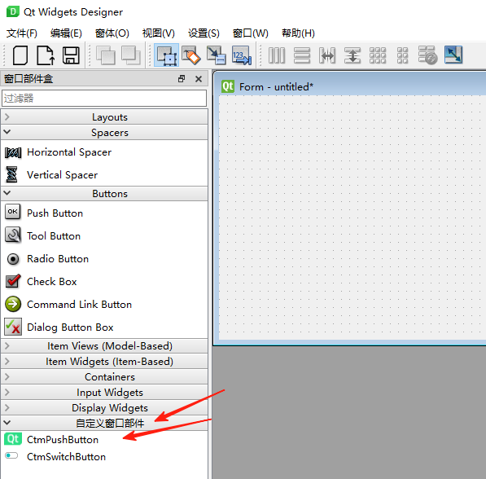Viewport: 486px width, 479px height.
Task: Expand the Layouts category
Action: pyautogui.click(x=104, y=117)
